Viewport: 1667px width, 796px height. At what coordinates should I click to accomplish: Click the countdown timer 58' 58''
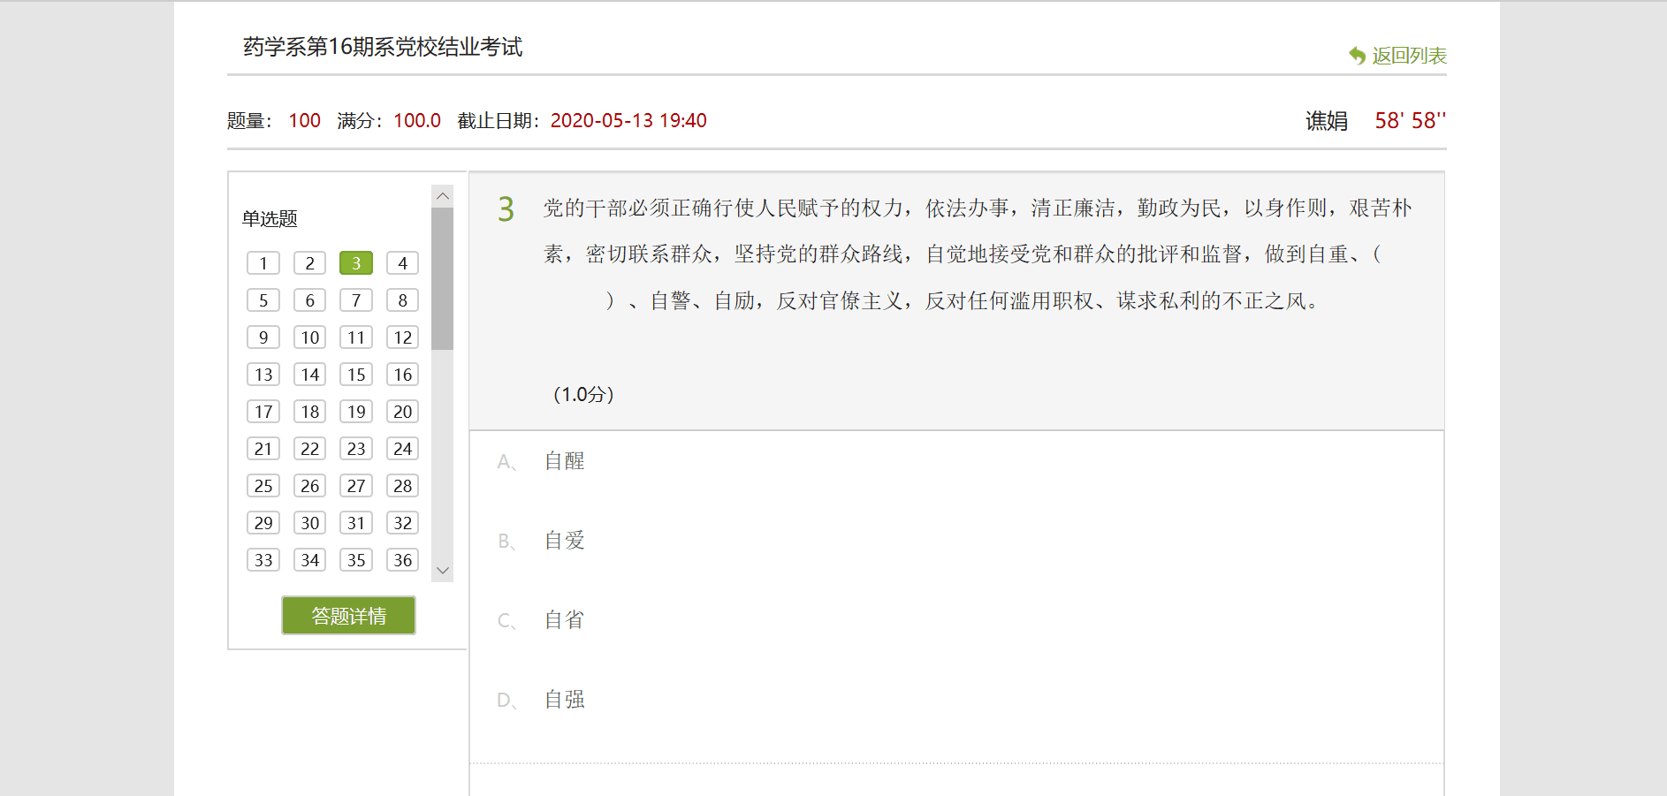pos(1410,121)
